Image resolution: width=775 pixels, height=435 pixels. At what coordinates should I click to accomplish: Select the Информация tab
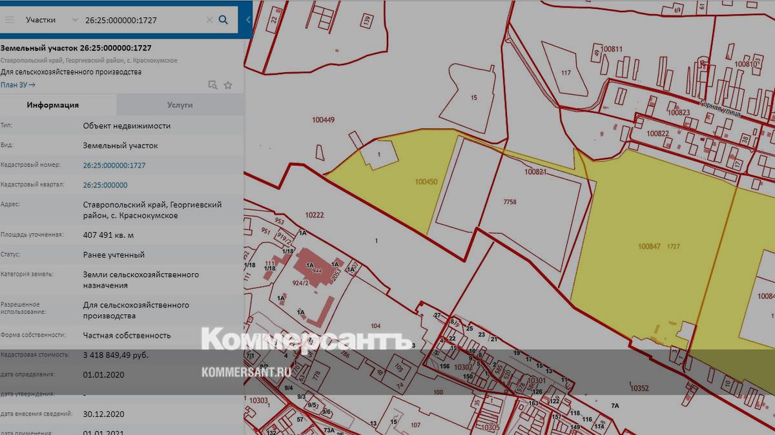pyautogui.click(x=53, y=105)
